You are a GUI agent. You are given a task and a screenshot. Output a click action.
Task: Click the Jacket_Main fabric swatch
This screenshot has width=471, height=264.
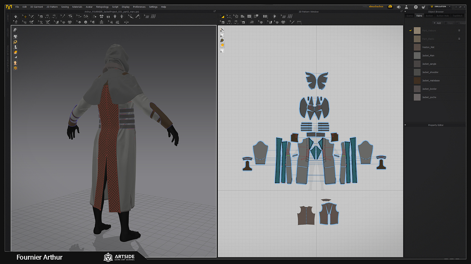click(x=417, y=56)
